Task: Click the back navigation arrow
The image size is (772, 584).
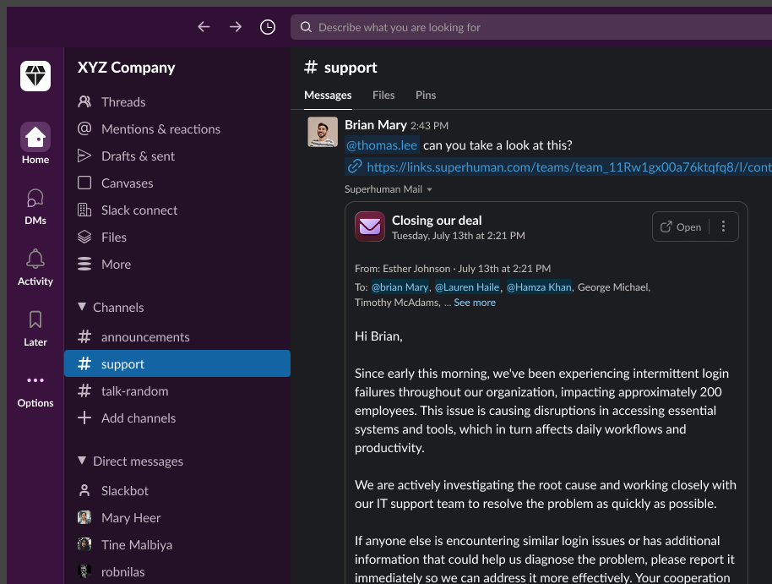Action: (x=204, y=26)
